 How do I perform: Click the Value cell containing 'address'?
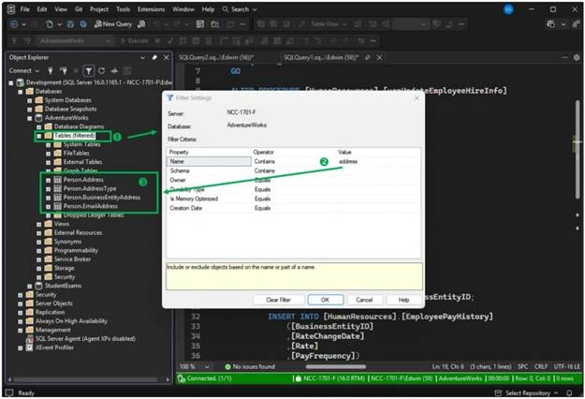[x=377, y=162]
